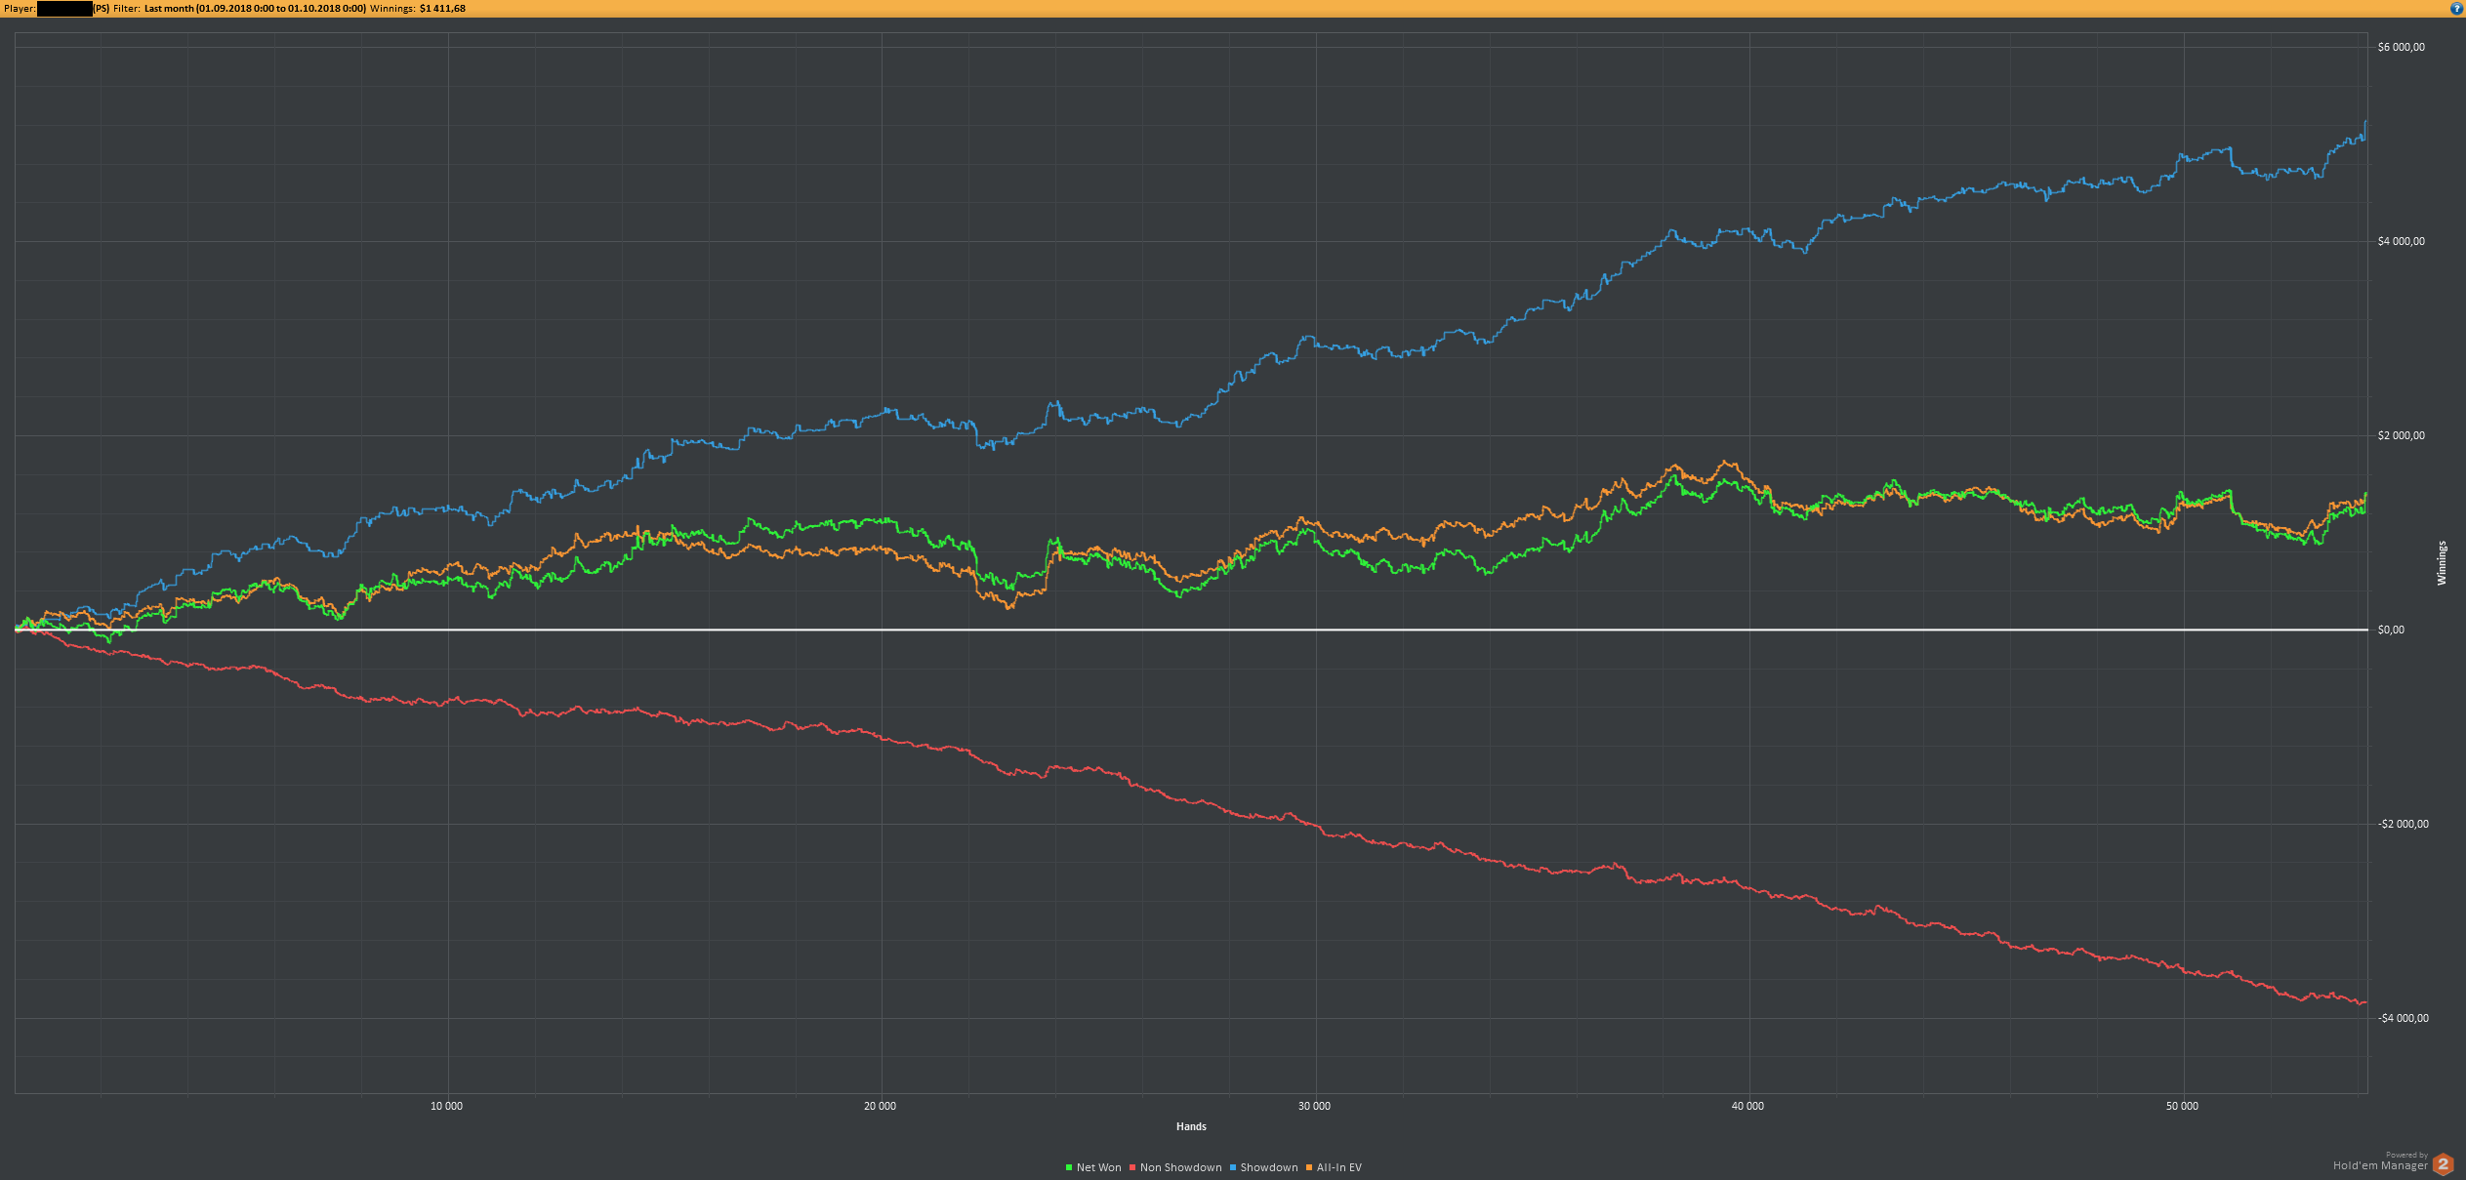Click the green Net Won legend swatch

pos(1069,1167)
